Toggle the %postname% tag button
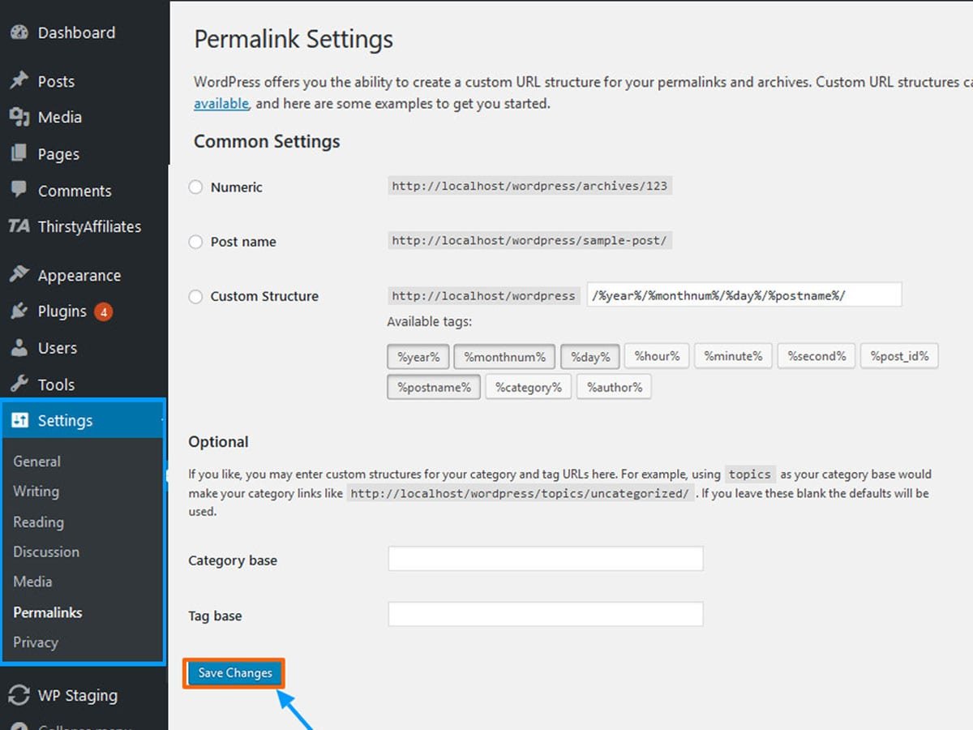 tap(434, 387)
